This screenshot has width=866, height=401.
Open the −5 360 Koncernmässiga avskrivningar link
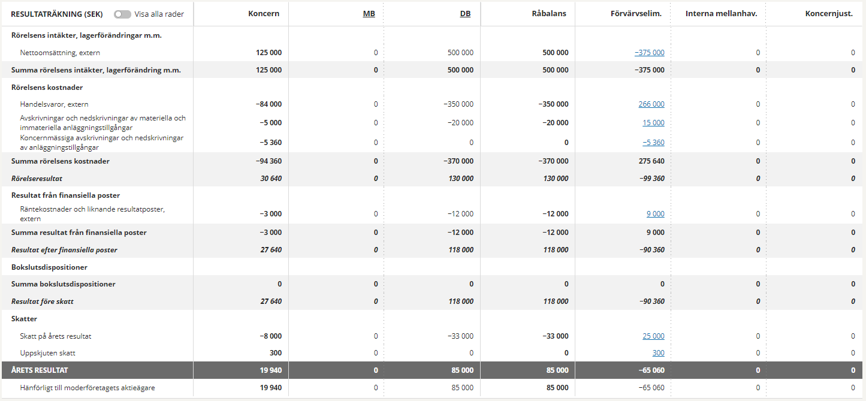(653, 143)
